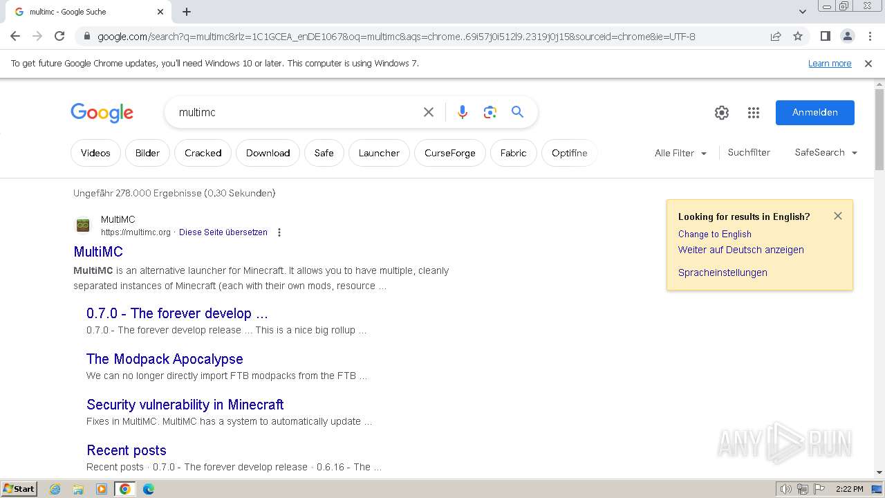
Task: Open the three-dot options next to multimc.org result
Action: 279,232
